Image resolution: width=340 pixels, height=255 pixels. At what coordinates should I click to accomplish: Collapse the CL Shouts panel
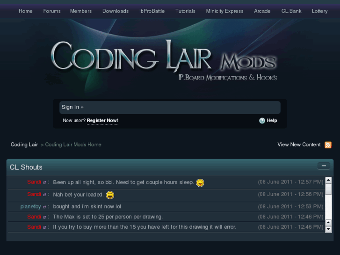click(323, 166)
